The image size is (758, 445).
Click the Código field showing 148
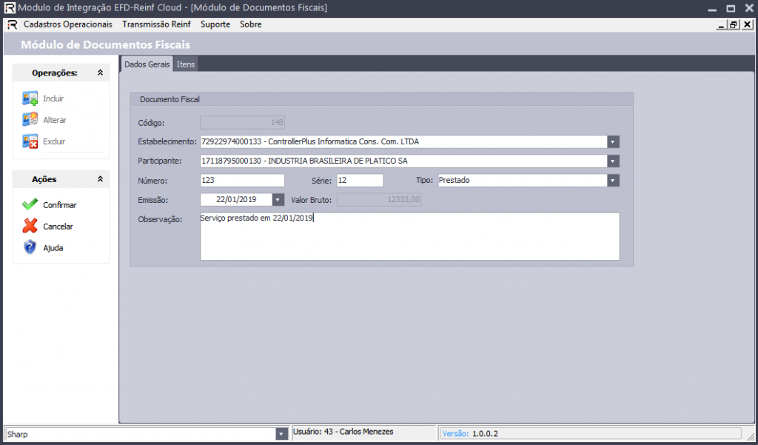(242, 122)
